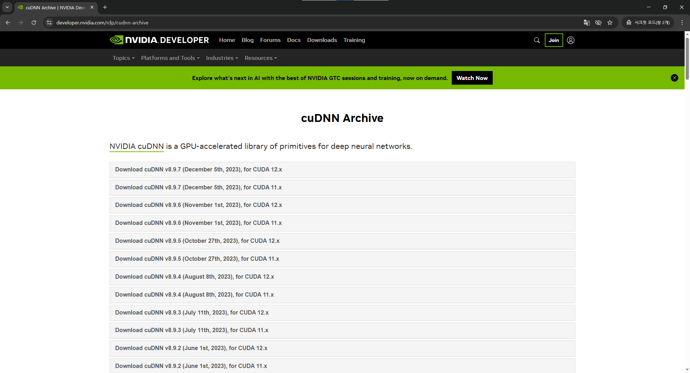Follow the NVIDIA cuDNN link
The width and height of the screenshot is (690, 373).
coord(137,146)
